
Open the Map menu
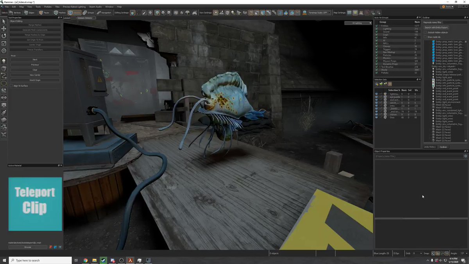[21, 7]
